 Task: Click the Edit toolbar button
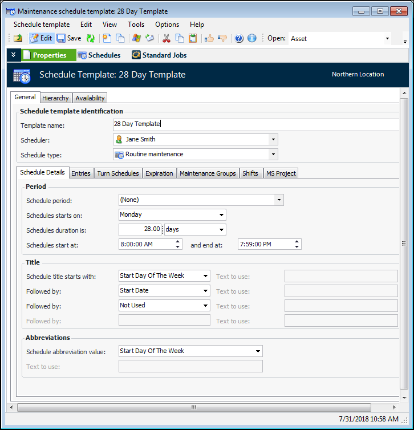tap(41, 38)
